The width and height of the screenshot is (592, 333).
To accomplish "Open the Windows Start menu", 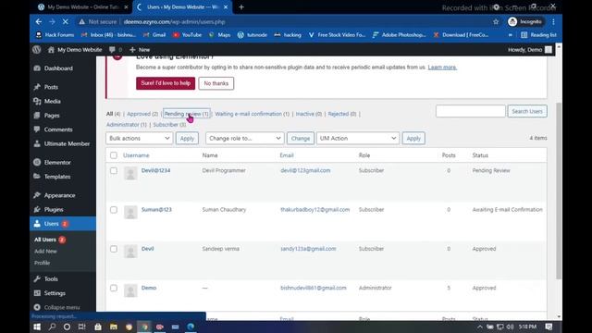I will [x=37, y=327].
